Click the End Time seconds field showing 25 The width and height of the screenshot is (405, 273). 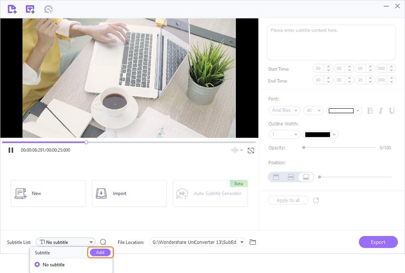360,80
